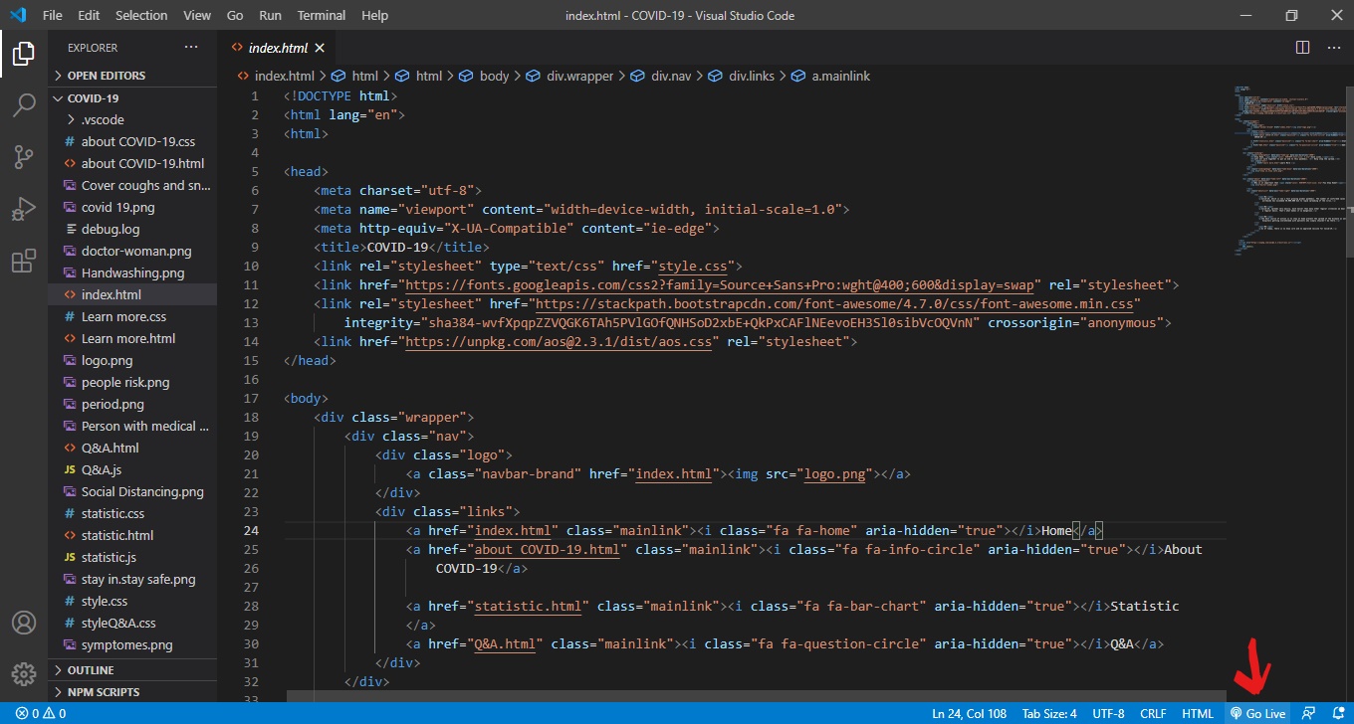Open the Terminal menu
Screen dimensions: 1354x724
click(321, 15)
